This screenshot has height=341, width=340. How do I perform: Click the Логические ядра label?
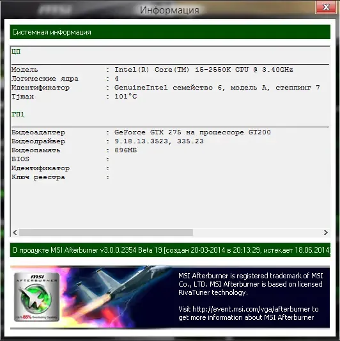pyautogui.click(x=45, y=79)
